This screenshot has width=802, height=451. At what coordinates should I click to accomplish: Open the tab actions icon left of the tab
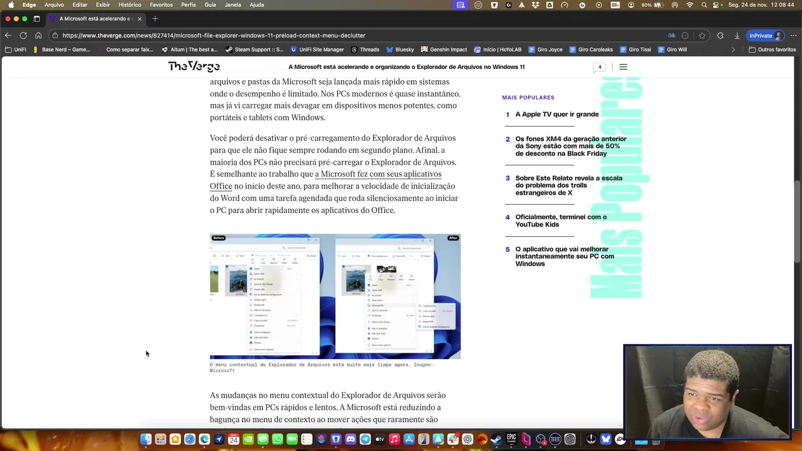click(36, 19)
